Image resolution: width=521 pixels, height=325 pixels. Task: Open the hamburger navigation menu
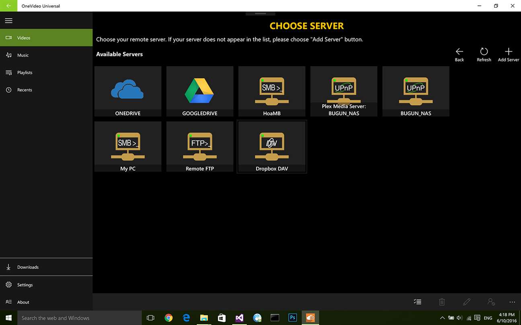[x=8, y=20]
